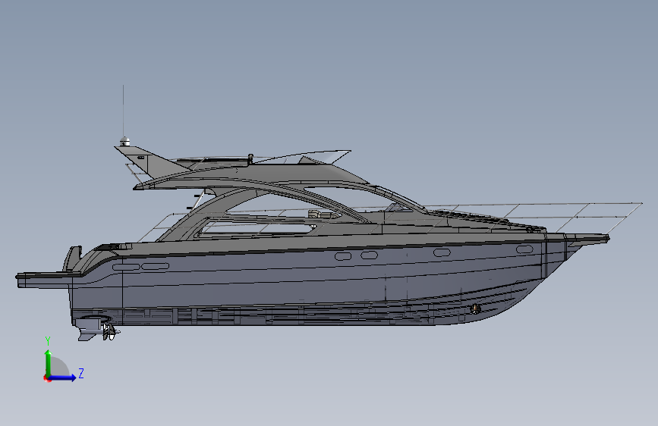Screen dimensions: 658x426
Task: Select the bow thruster port on hull
Action: pyautogui.click(x=475, y=309)
